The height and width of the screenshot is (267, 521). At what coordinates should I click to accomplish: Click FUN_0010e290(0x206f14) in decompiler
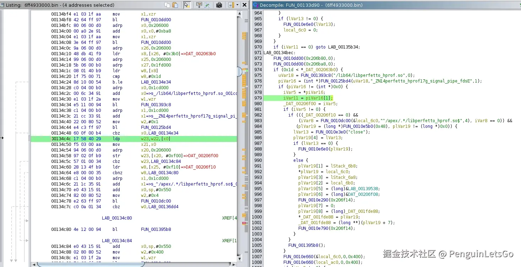(x=326, y=200)
